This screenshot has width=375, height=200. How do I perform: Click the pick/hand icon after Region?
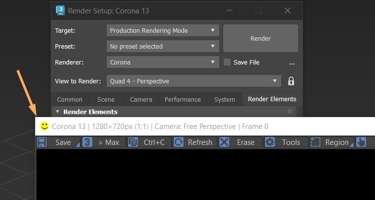[361, 142]
